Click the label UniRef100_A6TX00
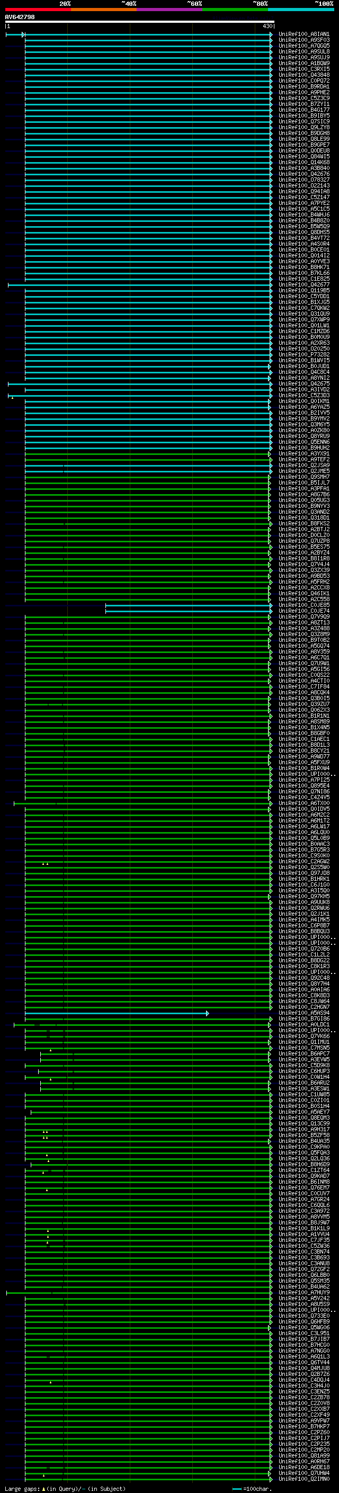339x1493 pixels. pos(304,803)
